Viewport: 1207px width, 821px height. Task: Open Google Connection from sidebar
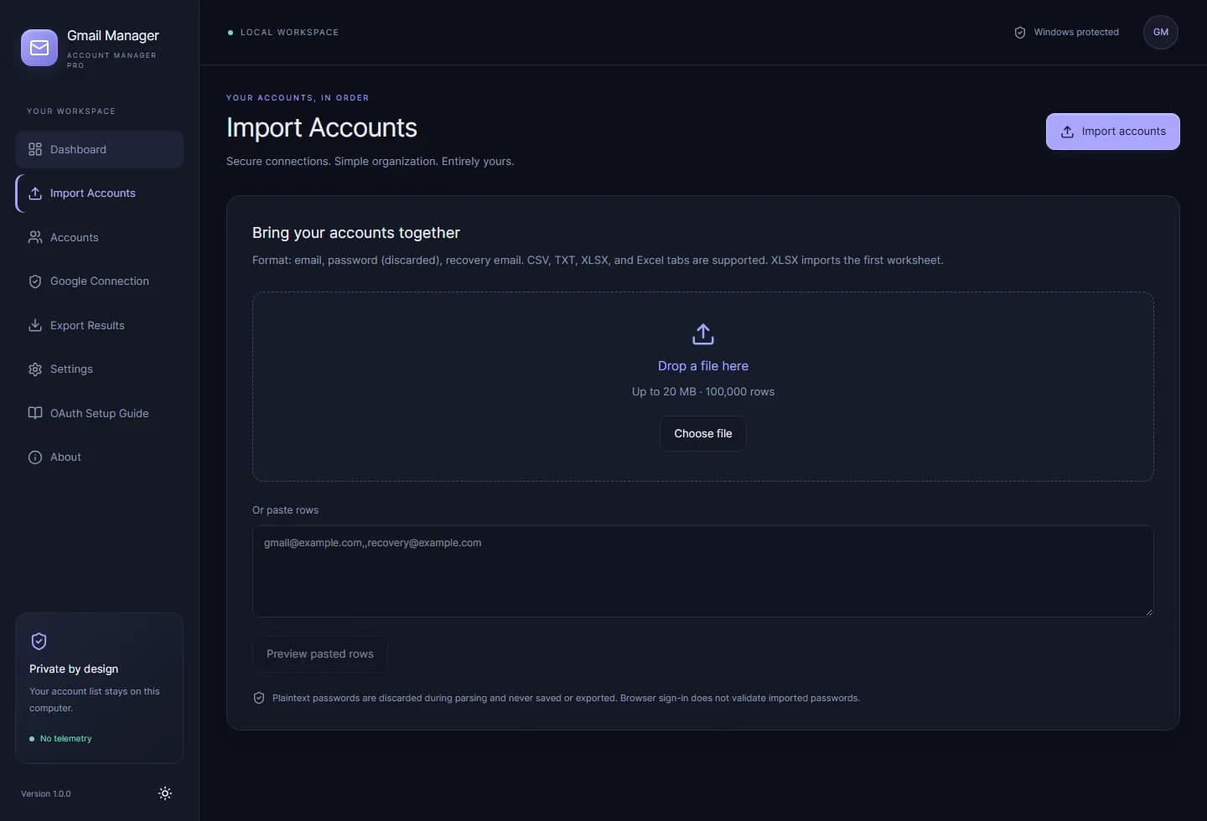tap(99, 281)
